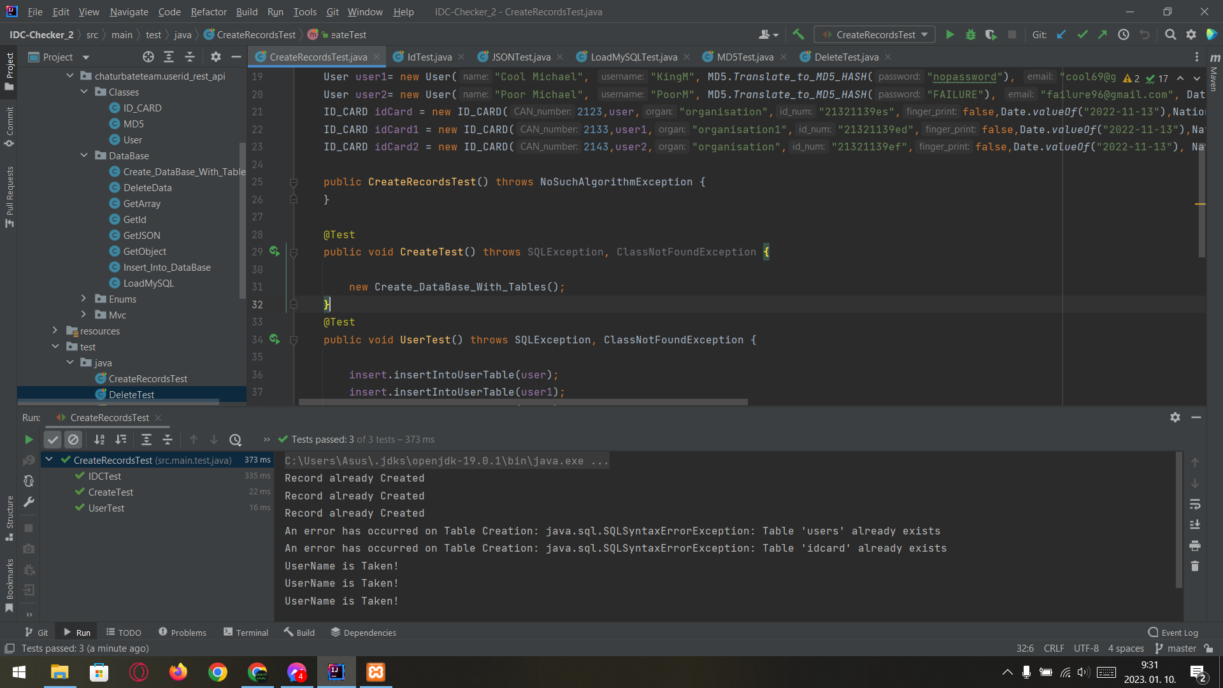The image size is (1223, 688).
Task: Run CreateRecordsTest with Coverage
Action: click(991, 34)
